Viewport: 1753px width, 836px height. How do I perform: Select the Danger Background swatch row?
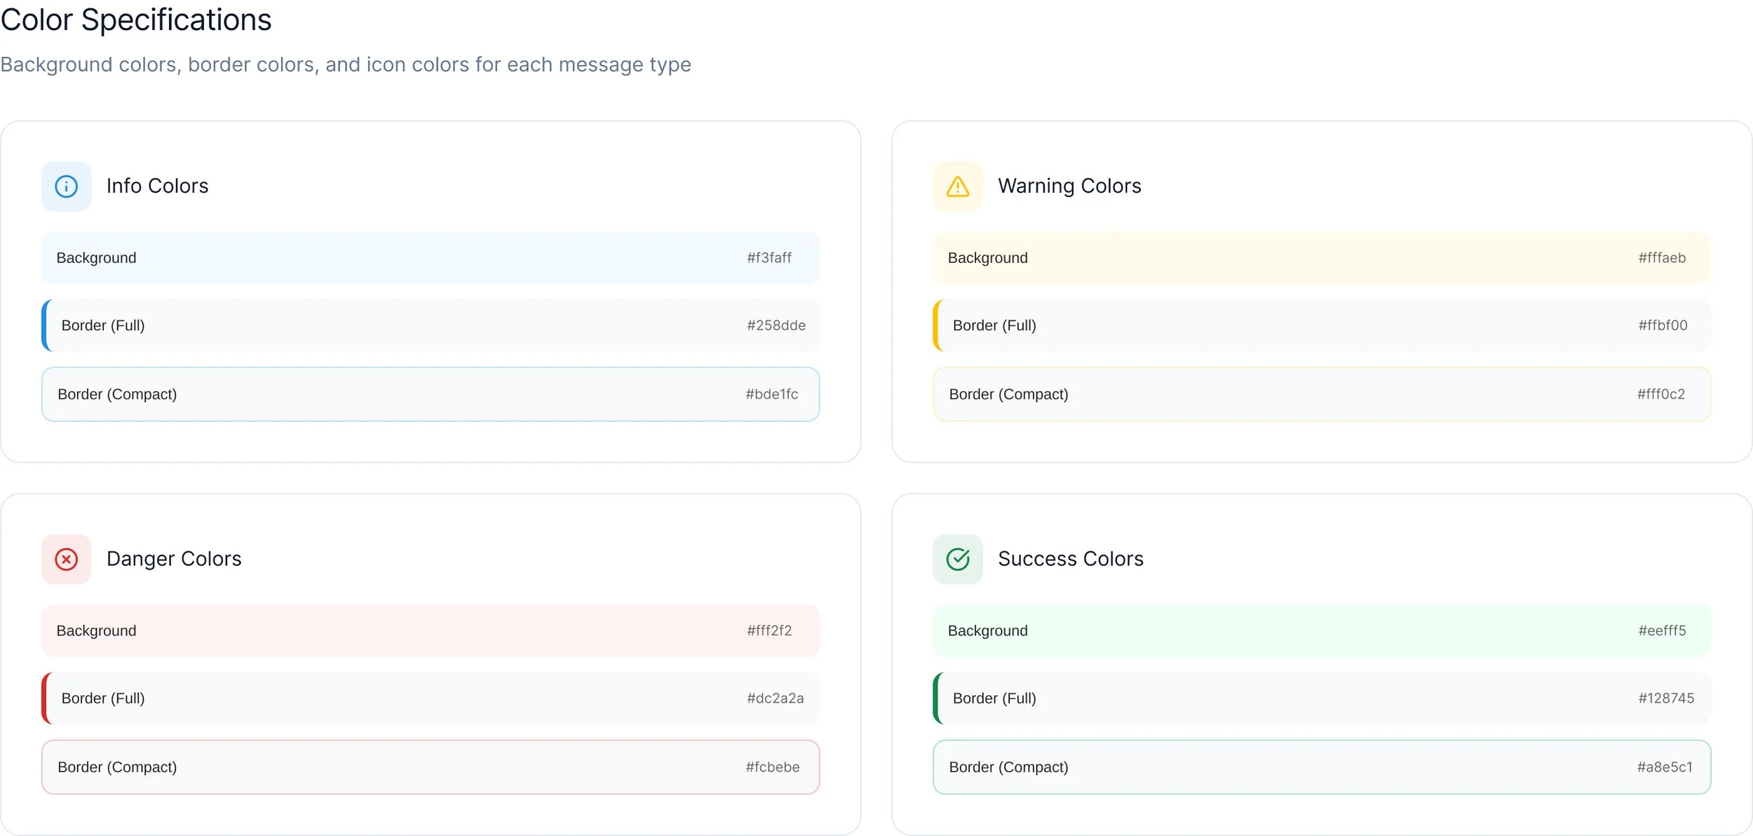point(430,631)
